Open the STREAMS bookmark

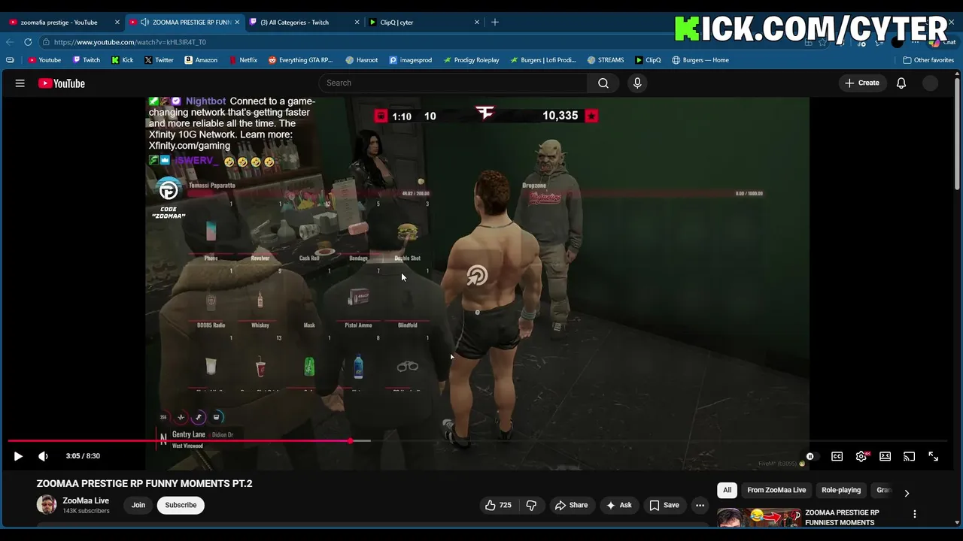606,60
